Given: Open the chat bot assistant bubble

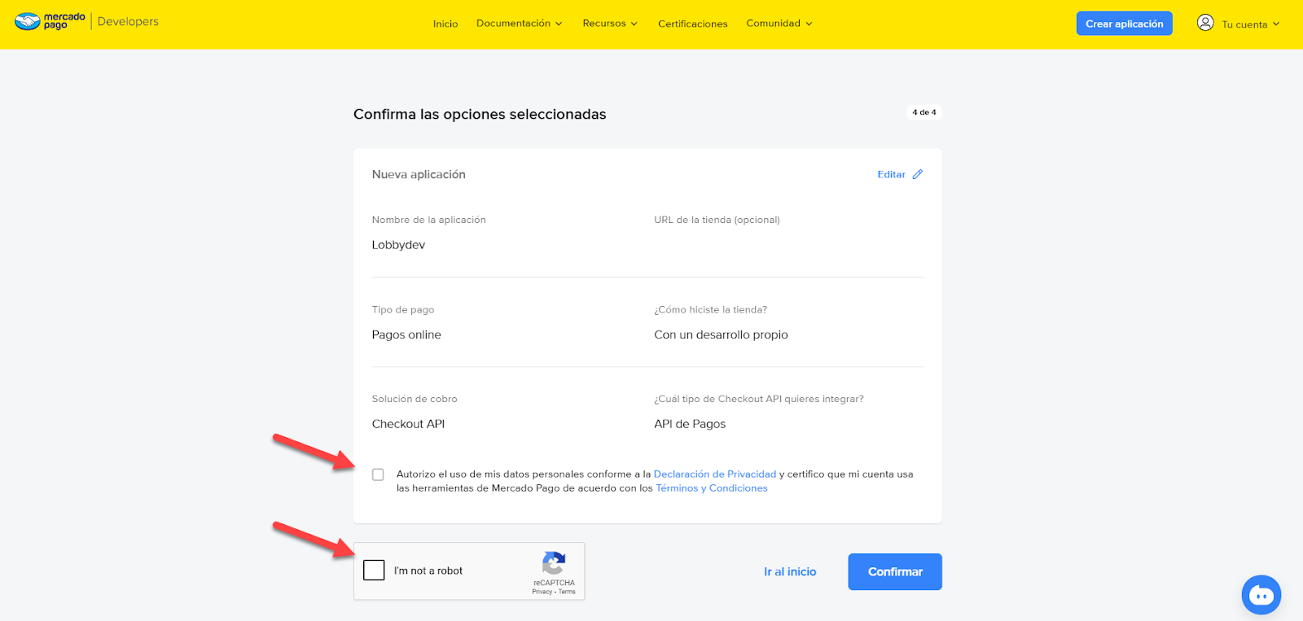Looking at the screenshot, I should point(1261,596).
